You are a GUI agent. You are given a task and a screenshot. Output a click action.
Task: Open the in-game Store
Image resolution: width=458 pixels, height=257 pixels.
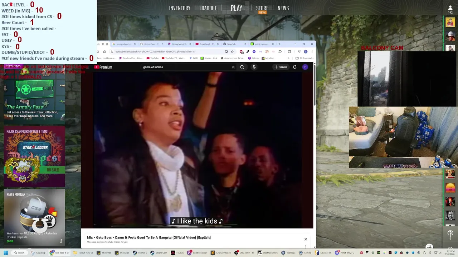(x=262, y=8)
